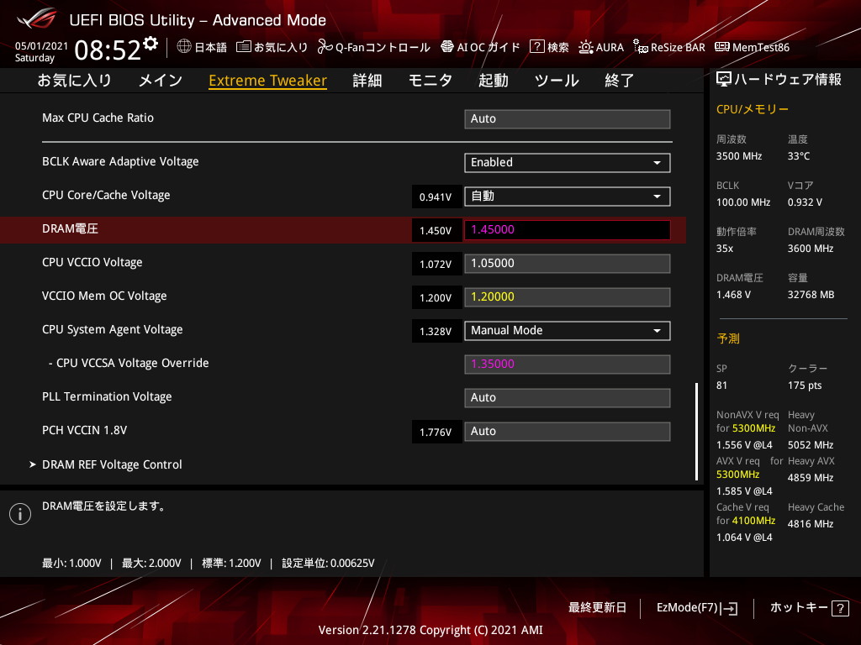Click BCLK Aware Adaptive Voltage label
861x645 pixels.
(x=120, y=162)
